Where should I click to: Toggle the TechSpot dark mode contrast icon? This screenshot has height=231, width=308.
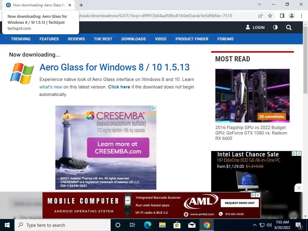point(276,27)
